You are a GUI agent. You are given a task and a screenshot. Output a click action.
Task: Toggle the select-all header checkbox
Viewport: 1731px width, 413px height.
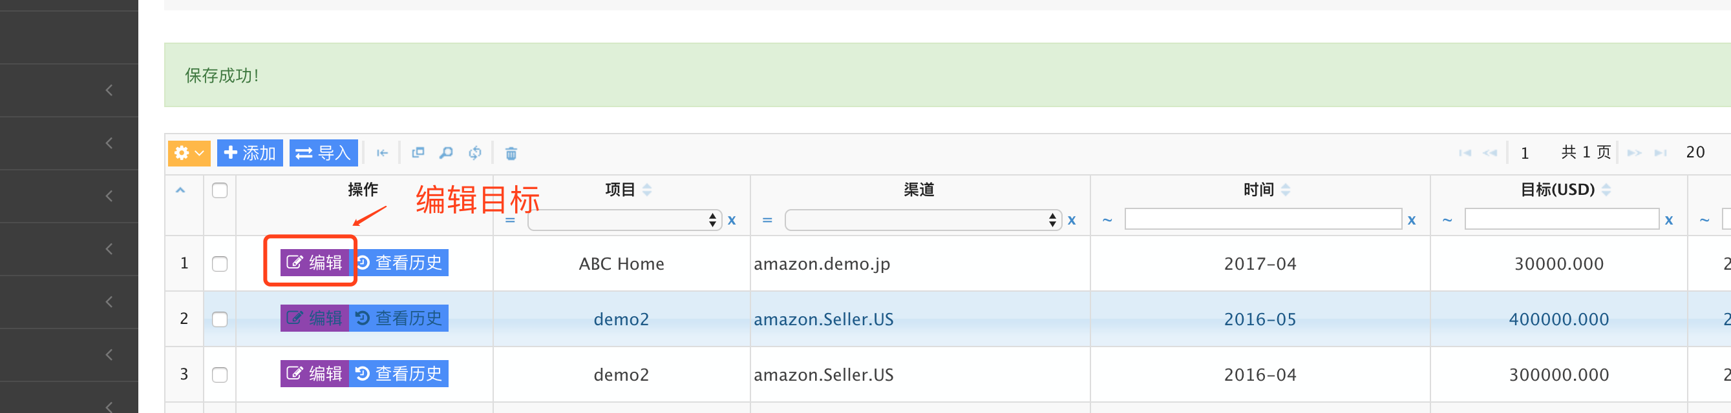click(x=220, y=190)
